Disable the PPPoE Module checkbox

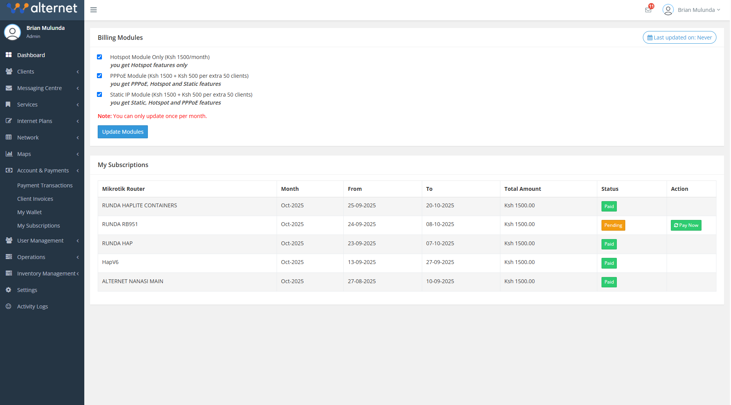100,75
